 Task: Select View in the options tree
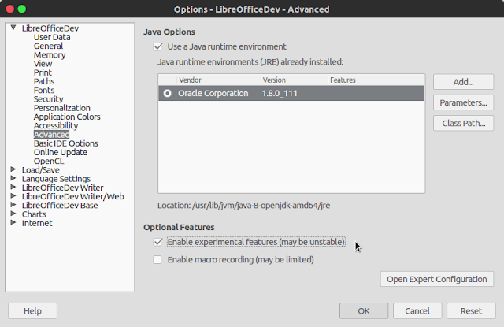(x=43, y=64)
